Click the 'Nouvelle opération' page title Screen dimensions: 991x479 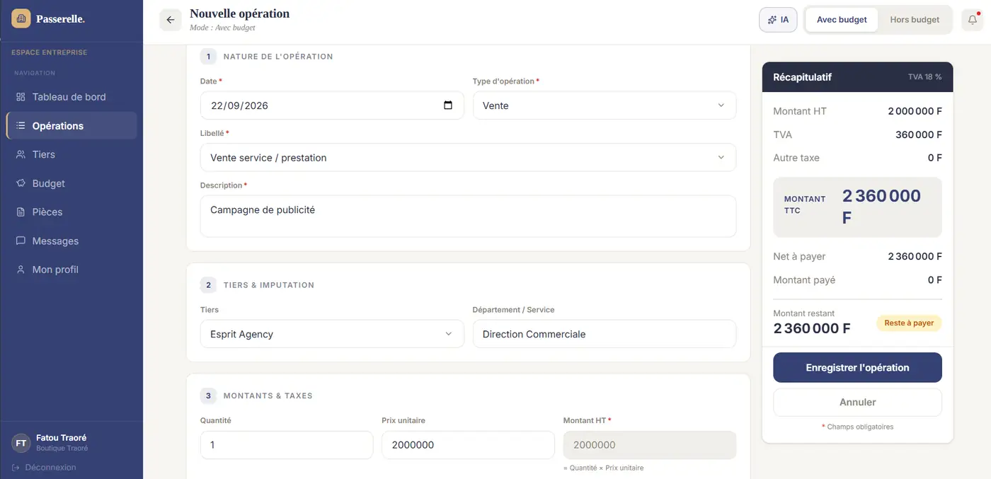pos(239,13)
